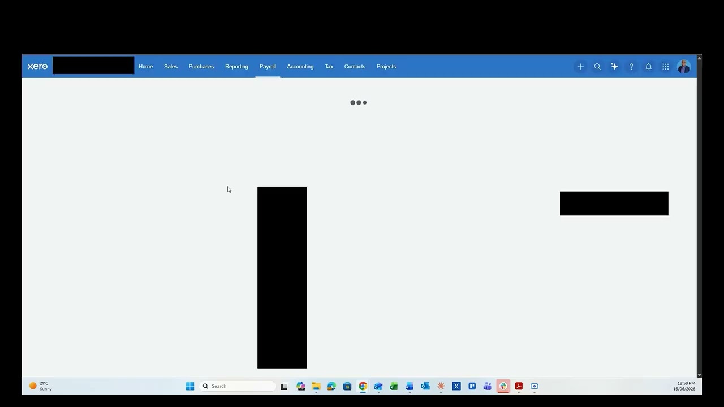
Task: Click the Xero logo
Action: (37, 66)
